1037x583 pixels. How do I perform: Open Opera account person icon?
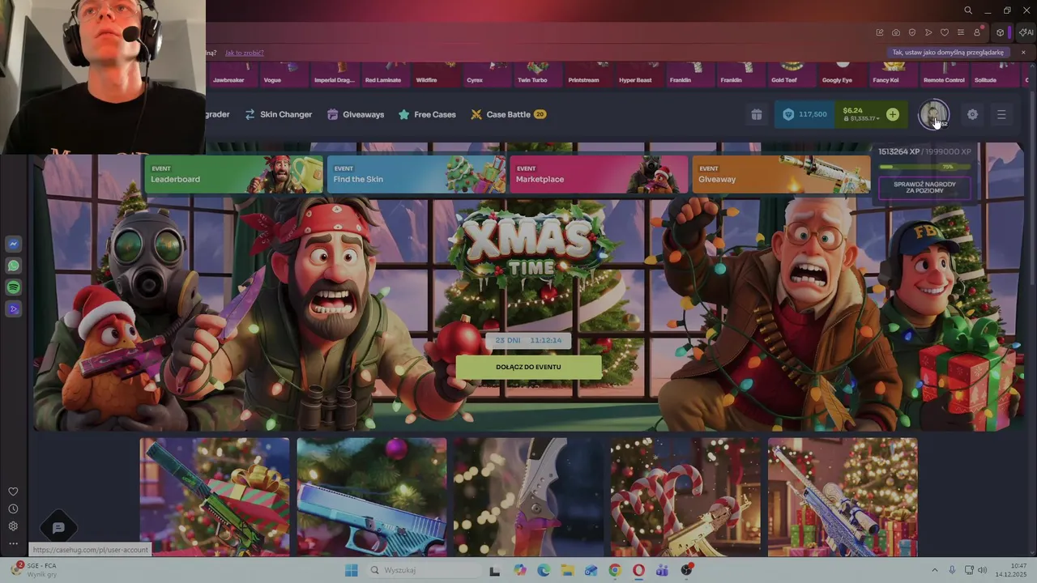click(x=977, y=32)
